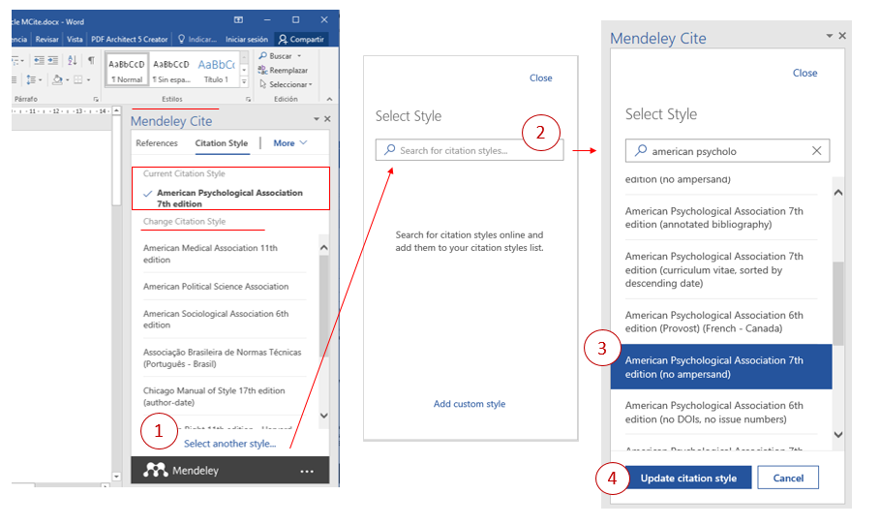Select the Título 1 style thumbnail
The width and height of the screenshot is (880, 526).
click(x=216, y=71)
